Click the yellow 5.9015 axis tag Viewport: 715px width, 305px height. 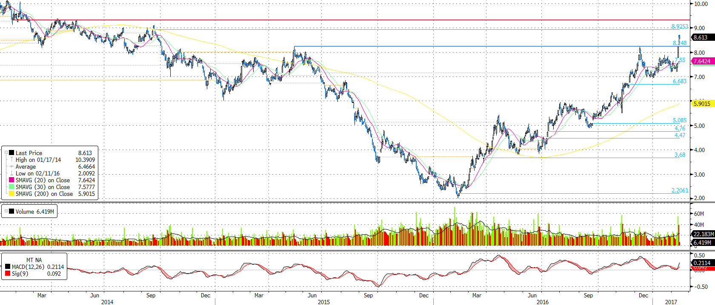[703, 103]
